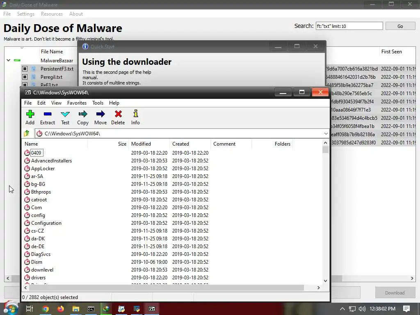Click the Start button with Santa hat

(x=11, y=308)
